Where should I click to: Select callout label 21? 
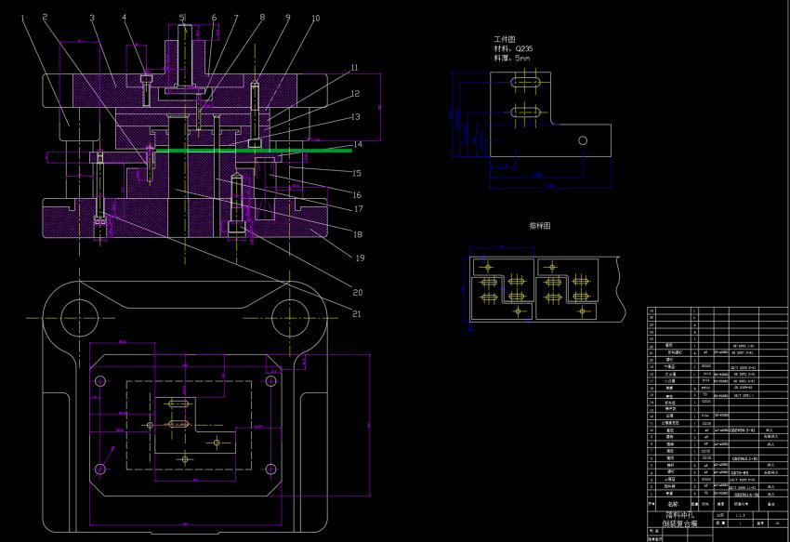pyautogui.click(x=357, y=314)
